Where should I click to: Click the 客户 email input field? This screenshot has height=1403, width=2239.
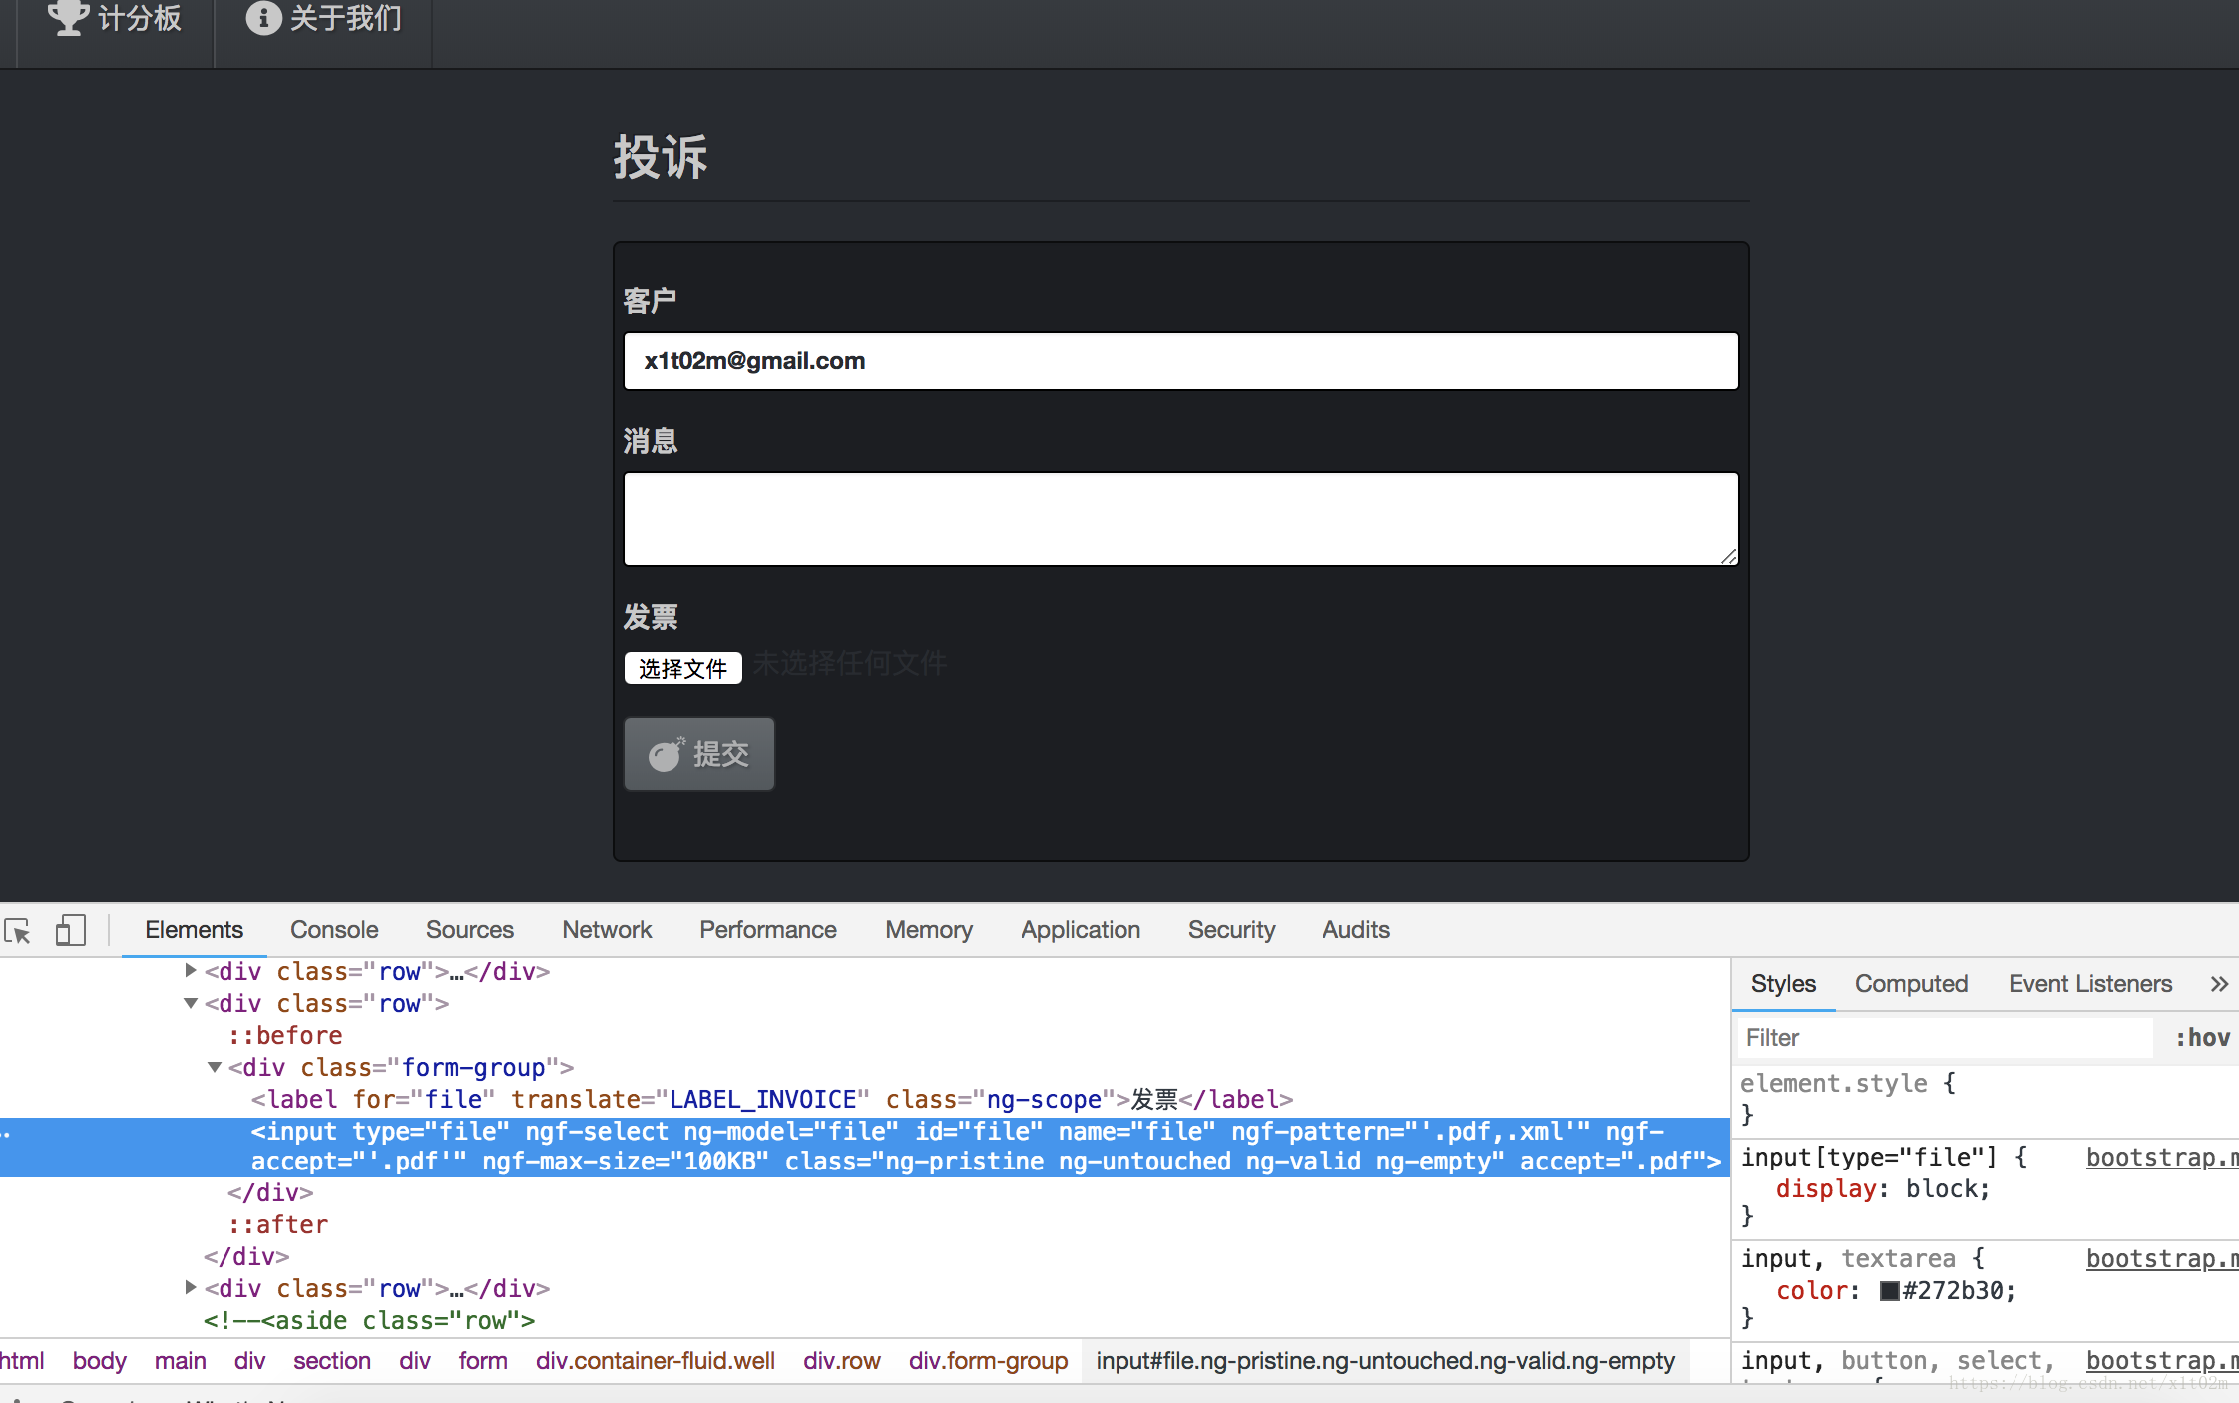click(1179, 359)
